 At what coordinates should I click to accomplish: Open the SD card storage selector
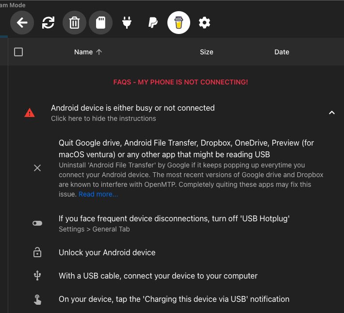tap(101, 23)
